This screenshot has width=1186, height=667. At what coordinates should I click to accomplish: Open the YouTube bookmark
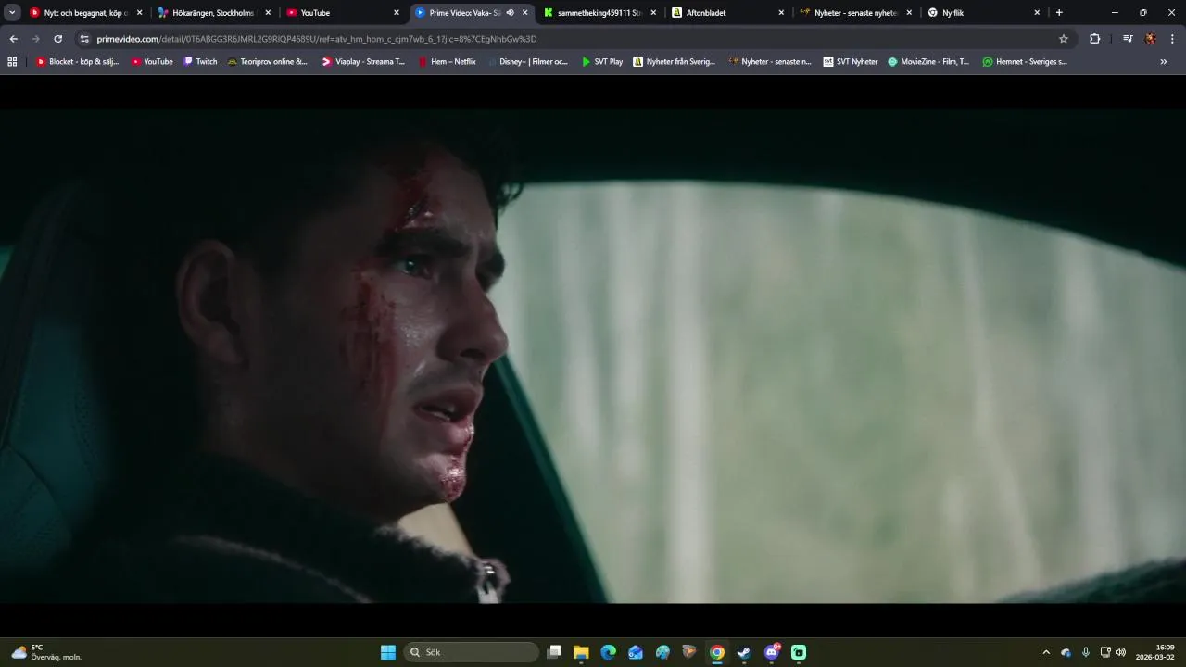(x=152, y=62)
